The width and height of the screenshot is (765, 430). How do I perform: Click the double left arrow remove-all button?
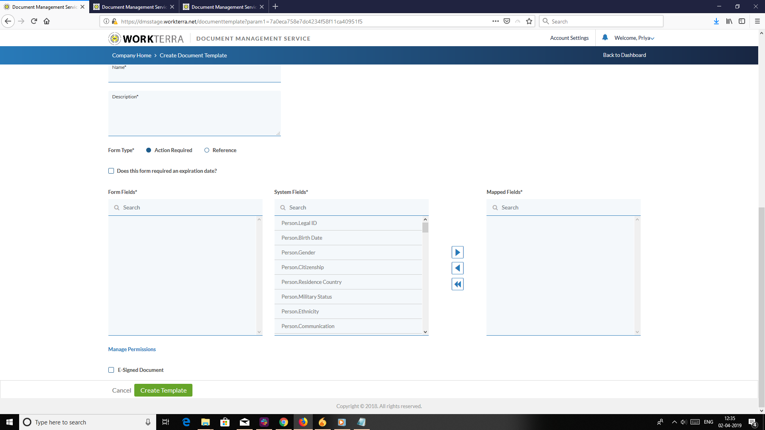457,284
